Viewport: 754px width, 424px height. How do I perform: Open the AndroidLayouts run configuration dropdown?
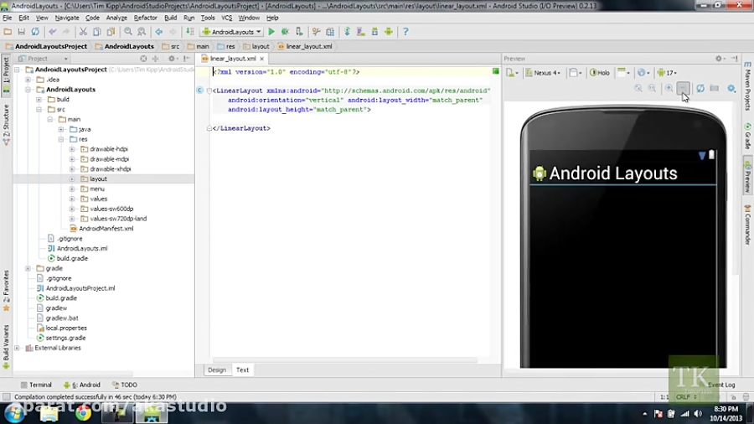coord(232,32)
